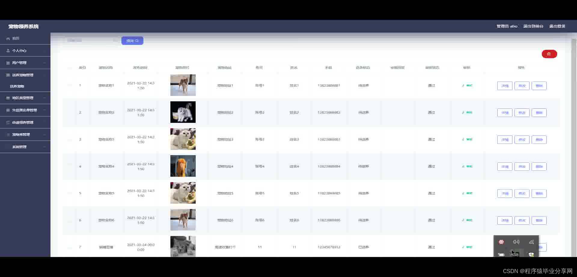The image size is (577, 277).
Task: Expand the 地区类型管理 chevron
Action: 44,98
